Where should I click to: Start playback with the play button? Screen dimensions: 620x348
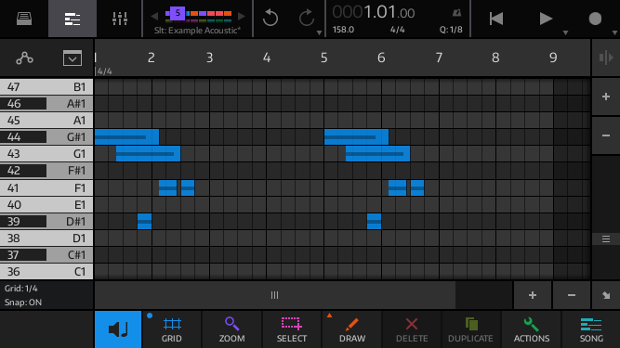[546, 19]
